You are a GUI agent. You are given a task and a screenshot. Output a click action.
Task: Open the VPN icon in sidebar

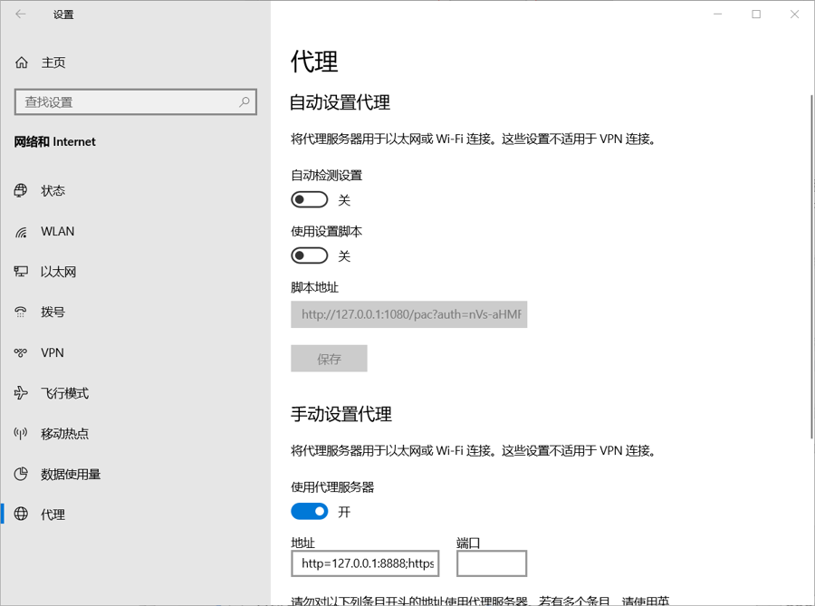tap(22, 352)
